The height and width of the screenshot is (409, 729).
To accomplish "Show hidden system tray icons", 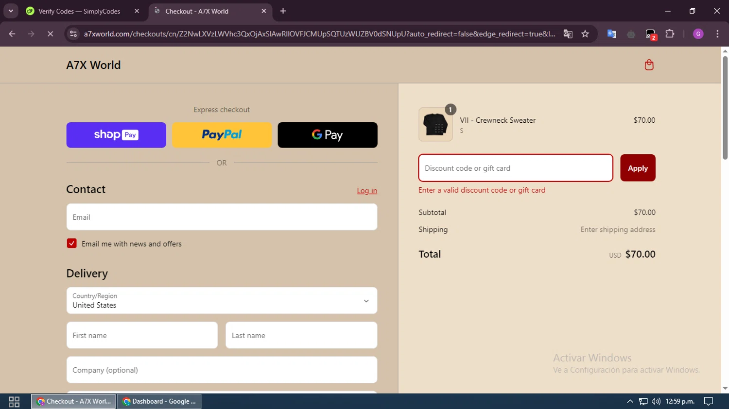I will click(630, 402).
